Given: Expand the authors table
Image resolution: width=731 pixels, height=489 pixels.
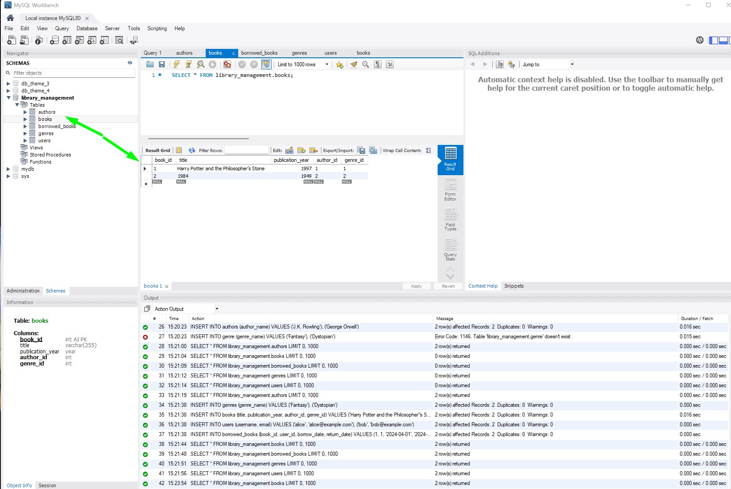Looking at the screenshot, I should coord(25,112).
